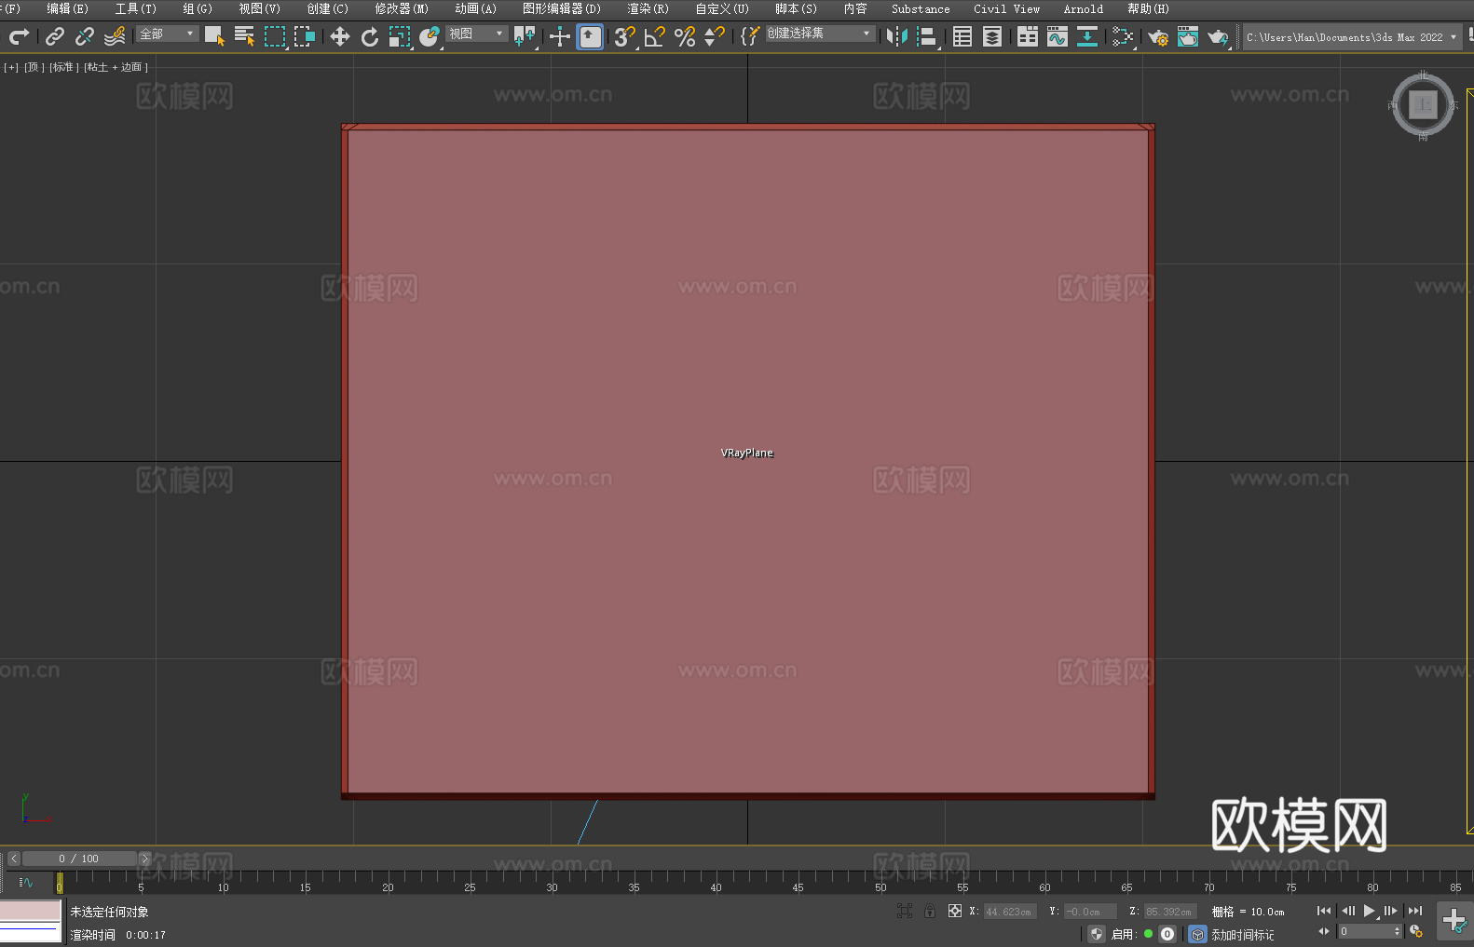Open Select by Name list icon
1474x947 pixels.
tap(244, 36)
